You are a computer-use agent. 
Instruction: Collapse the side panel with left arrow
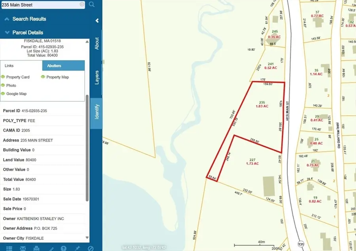pos(97,21)
